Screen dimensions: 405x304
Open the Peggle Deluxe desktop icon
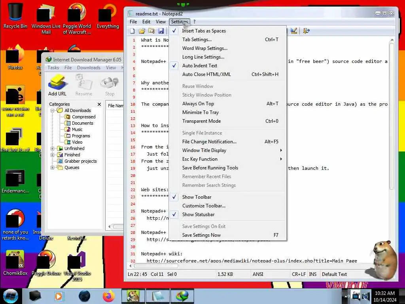pyautogui.click(x=46, y=263)
